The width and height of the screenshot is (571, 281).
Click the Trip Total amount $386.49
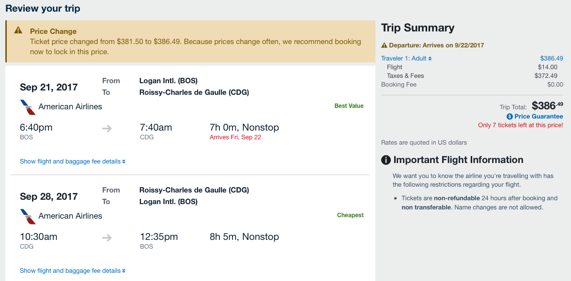(547, 106)
